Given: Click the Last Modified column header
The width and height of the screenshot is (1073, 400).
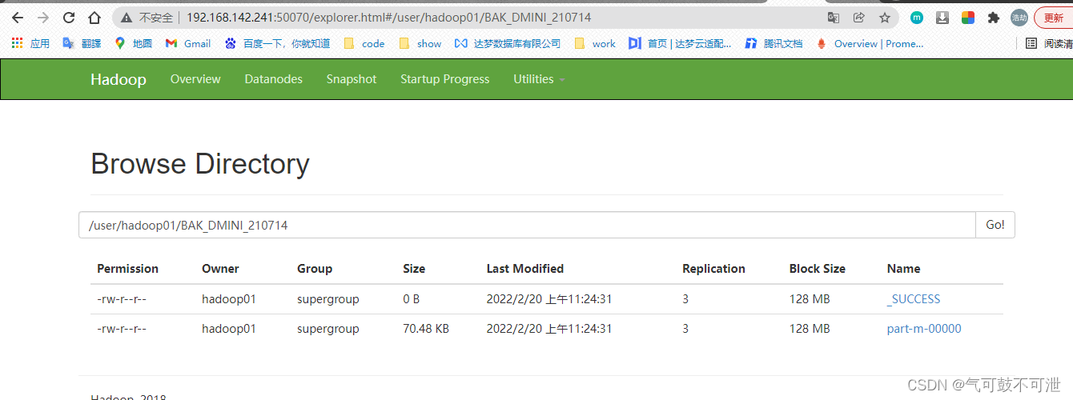Looking at the screenshot, I should [525, 269].
